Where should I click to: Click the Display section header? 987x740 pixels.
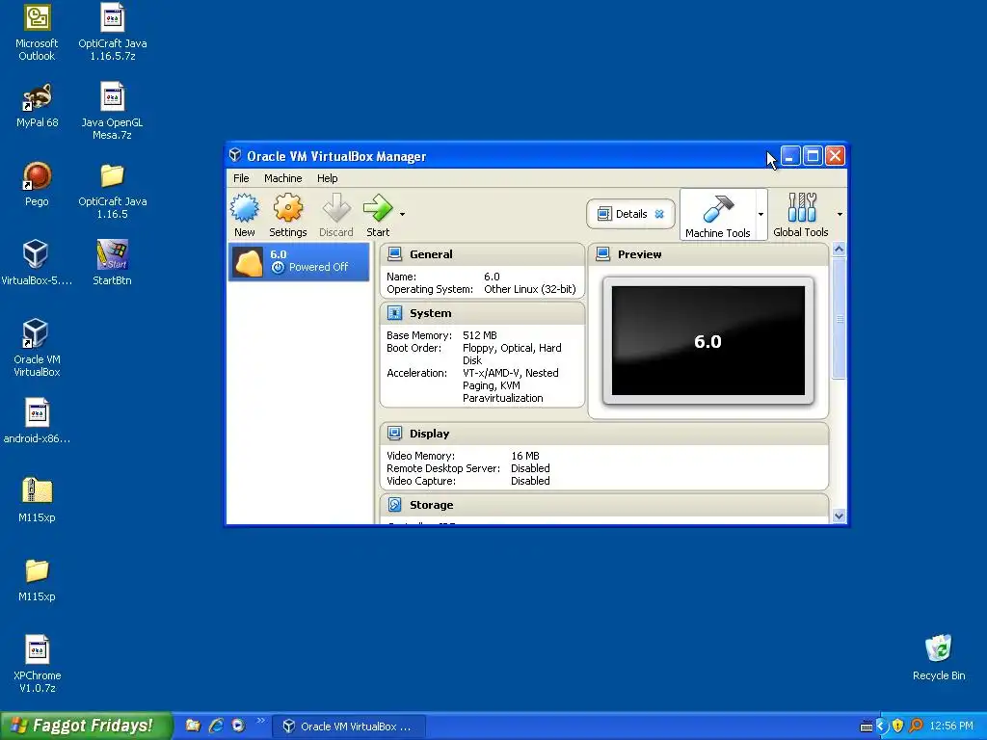pyautogui.click(x=604, y=434)
